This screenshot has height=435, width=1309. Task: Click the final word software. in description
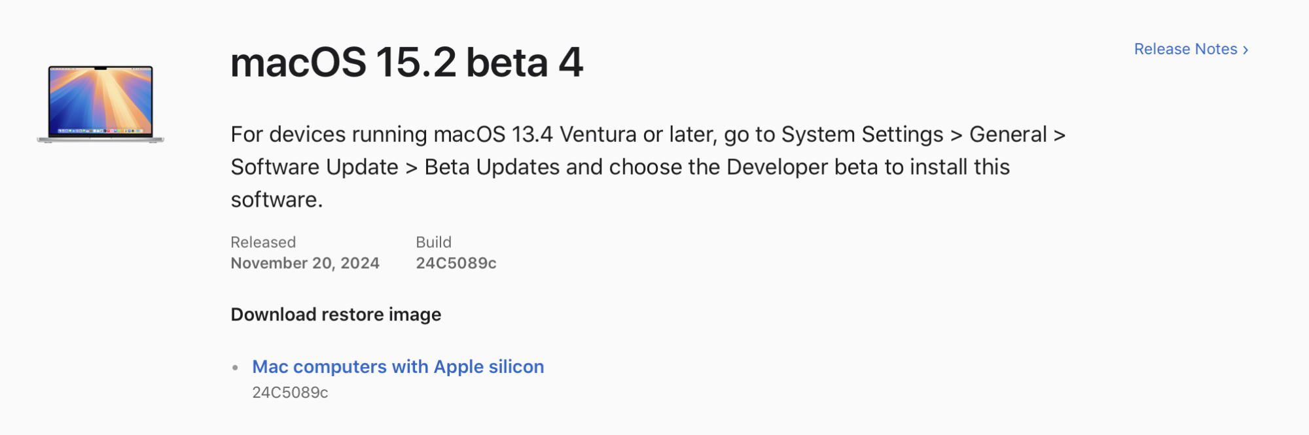click(x=277, y=200)
